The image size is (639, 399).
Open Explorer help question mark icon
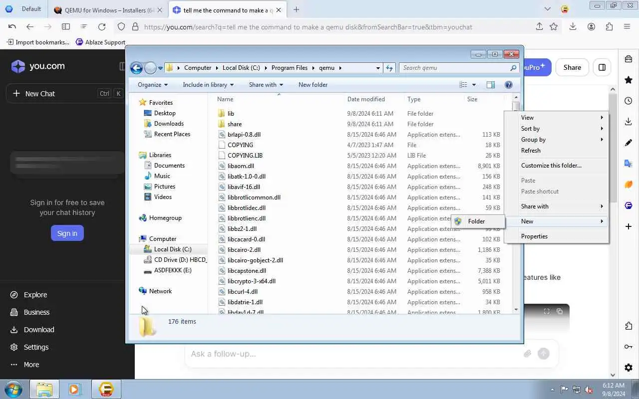click(x=509, y=85)
